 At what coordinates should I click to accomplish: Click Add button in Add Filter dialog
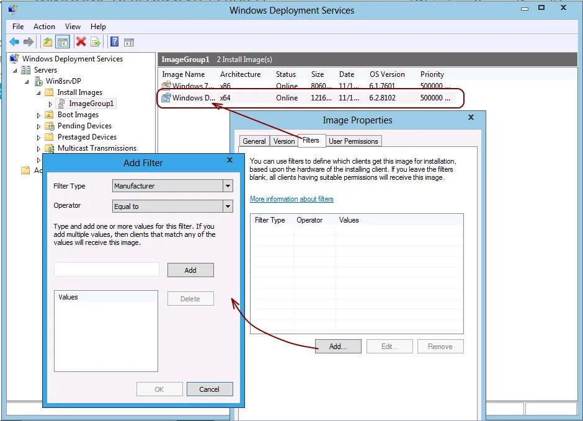190,270
